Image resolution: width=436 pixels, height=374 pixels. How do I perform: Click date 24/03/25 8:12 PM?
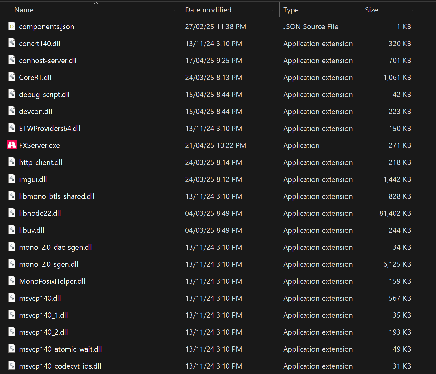[214, 179]
